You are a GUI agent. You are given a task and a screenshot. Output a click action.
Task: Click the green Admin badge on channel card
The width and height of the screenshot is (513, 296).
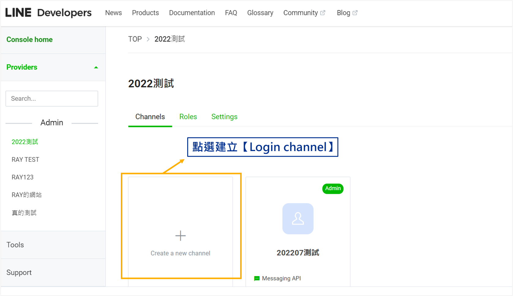coord(333,189)
